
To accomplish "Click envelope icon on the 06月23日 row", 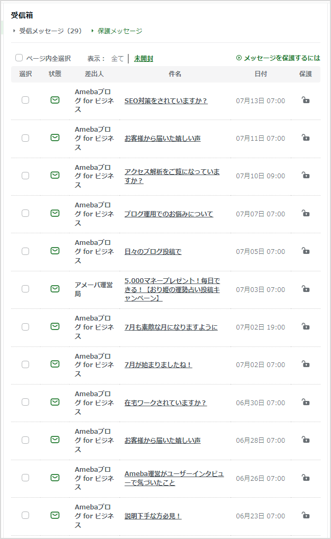I will (55, 515).
